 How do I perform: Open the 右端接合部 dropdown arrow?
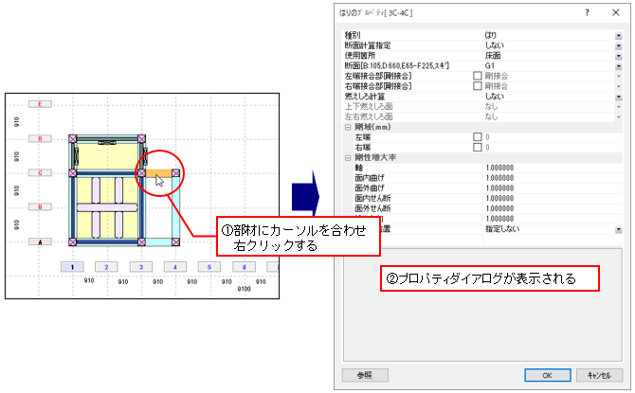pos(618,86)
